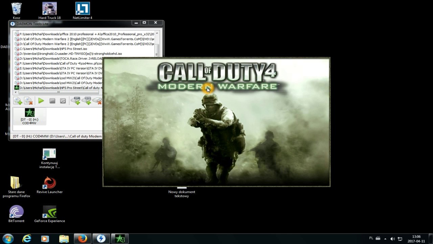Close DAEMON Tools Lite window
This screenshot has height=244, width=433.
point(156,23)
